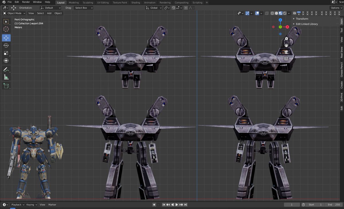Screen dimensions: 344x209
Task: Click the Move cross-arrows icon in tool header
Action: coord(13,8)
